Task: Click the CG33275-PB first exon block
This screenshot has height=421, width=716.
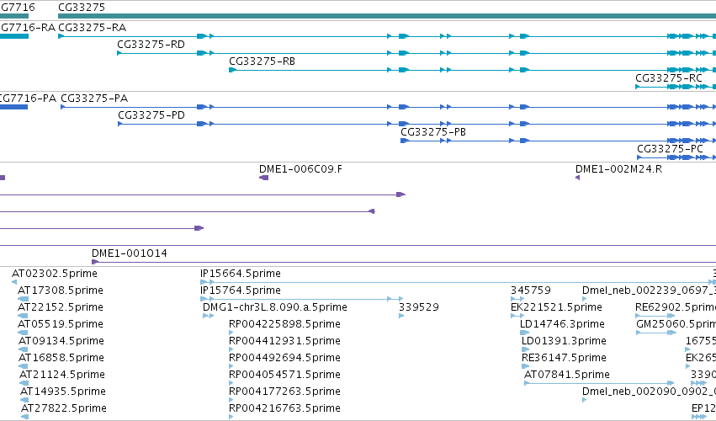Action: point(404,141)
